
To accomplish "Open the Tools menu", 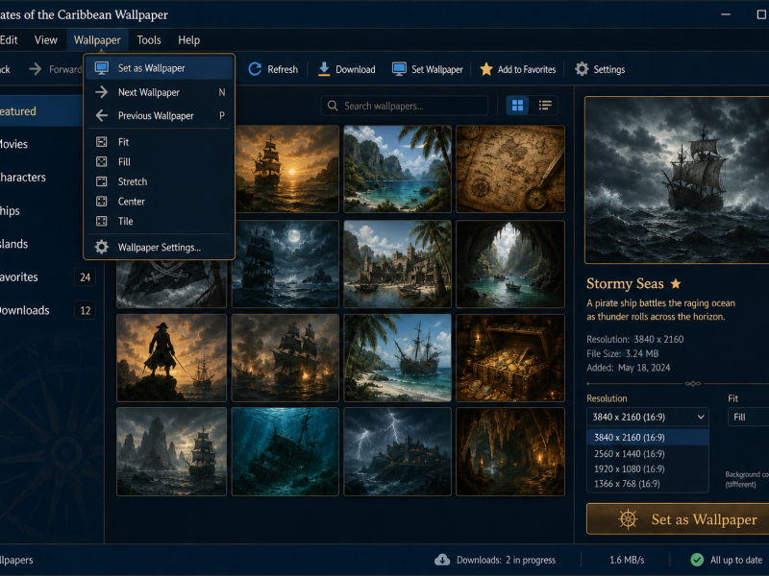I will [x=149, y=40].
